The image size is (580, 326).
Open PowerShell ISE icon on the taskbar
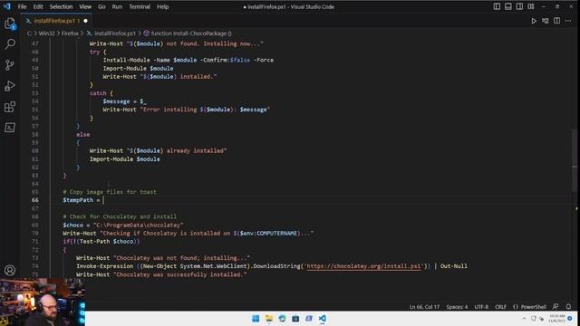[309, 319]
